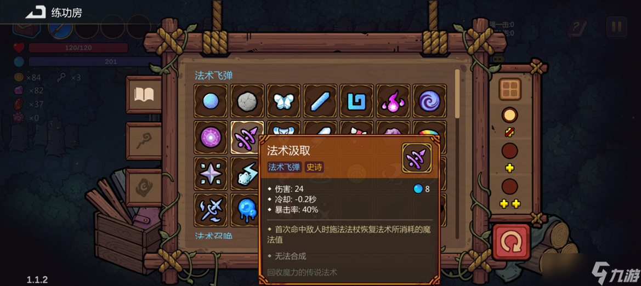
Task: Switch to the staff tab
Action: pos(144,141)
